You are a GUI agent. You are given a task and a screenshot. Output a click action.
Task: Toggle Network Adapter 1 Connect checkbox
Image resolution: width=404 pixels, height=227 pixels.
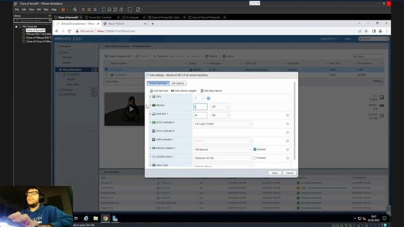255,149
